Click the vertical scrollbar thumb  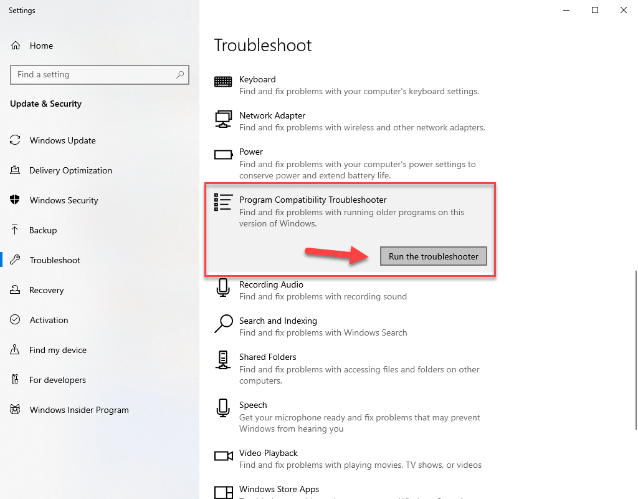pyautogui.click(x=636, y=349)
